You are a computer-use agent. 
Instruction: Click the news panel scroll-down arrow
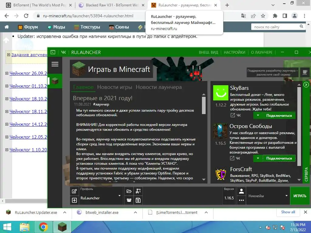pyautogui.click(x=204, y=180)
